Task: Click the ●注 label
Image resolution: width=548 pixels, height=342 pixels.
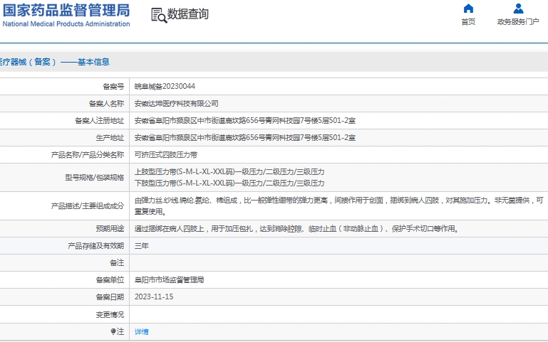Action: coord(117,331)
